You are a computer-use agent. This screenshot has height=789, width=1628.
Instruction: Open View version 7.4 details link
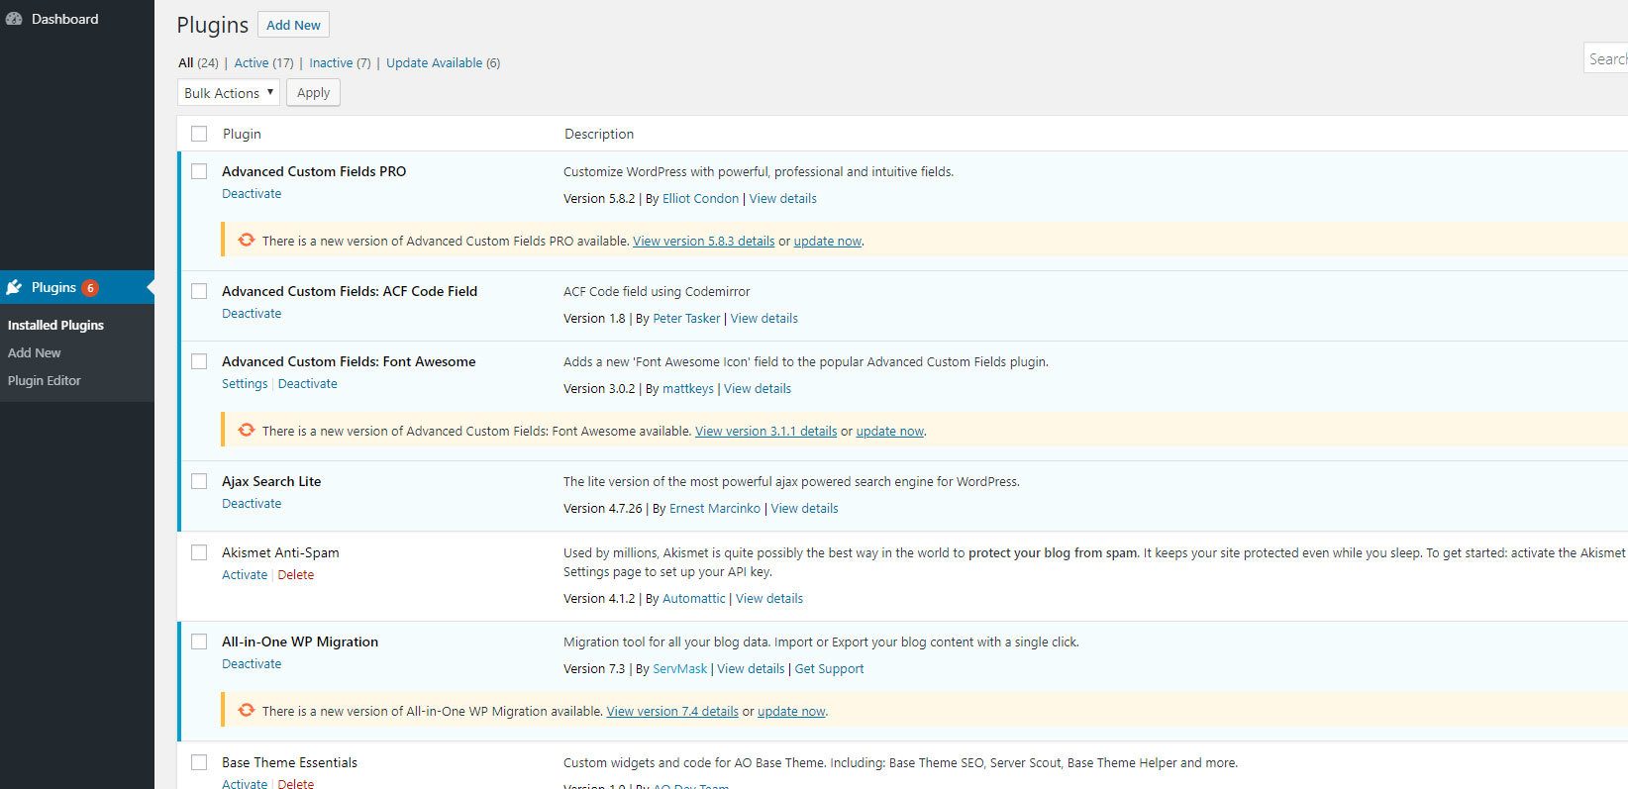[x=672, y=712]
